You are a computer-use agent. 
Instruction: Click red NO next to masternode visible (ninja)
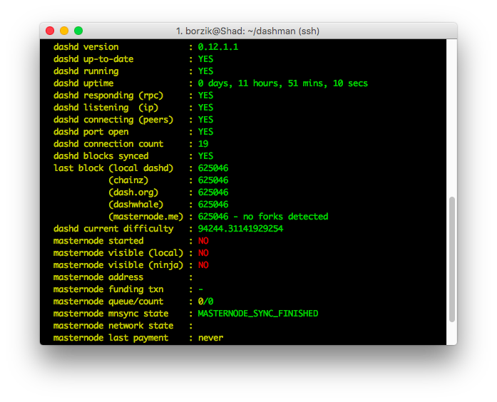203,265
